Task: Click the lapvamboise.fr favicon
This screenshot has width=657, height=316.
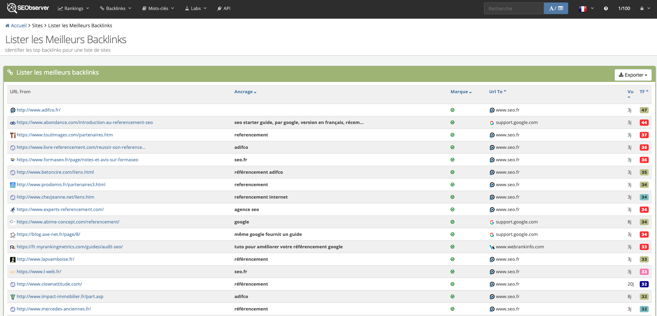Action: (13, 259)
